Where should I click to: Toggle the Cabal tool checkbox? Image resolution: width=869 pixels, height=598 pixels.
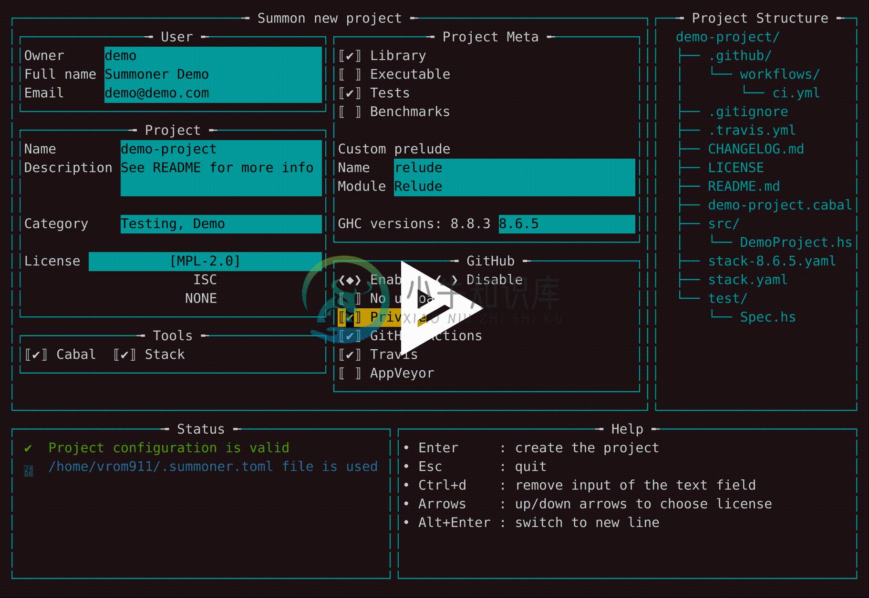[x=36, y=355]
